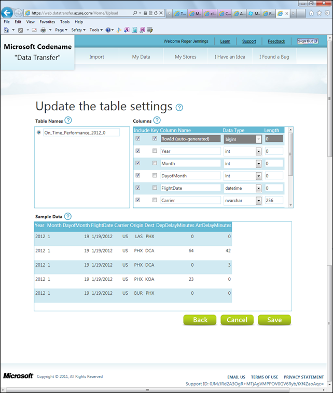The image size is (333, 393).
Task: Toggle Key checkbox for Month column
Action: [155, 163]
